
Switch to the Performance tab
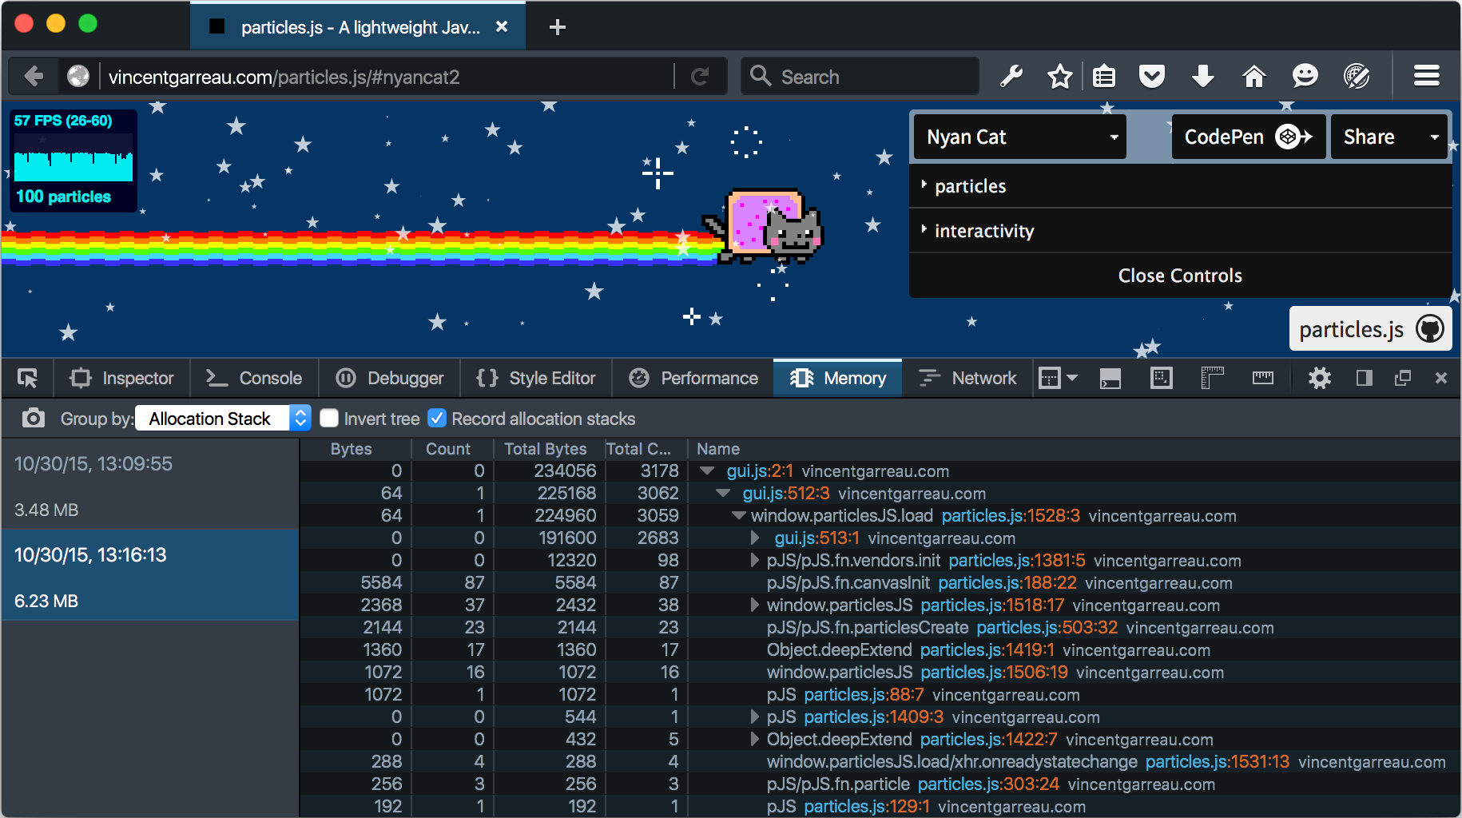(x=693, y=378)
